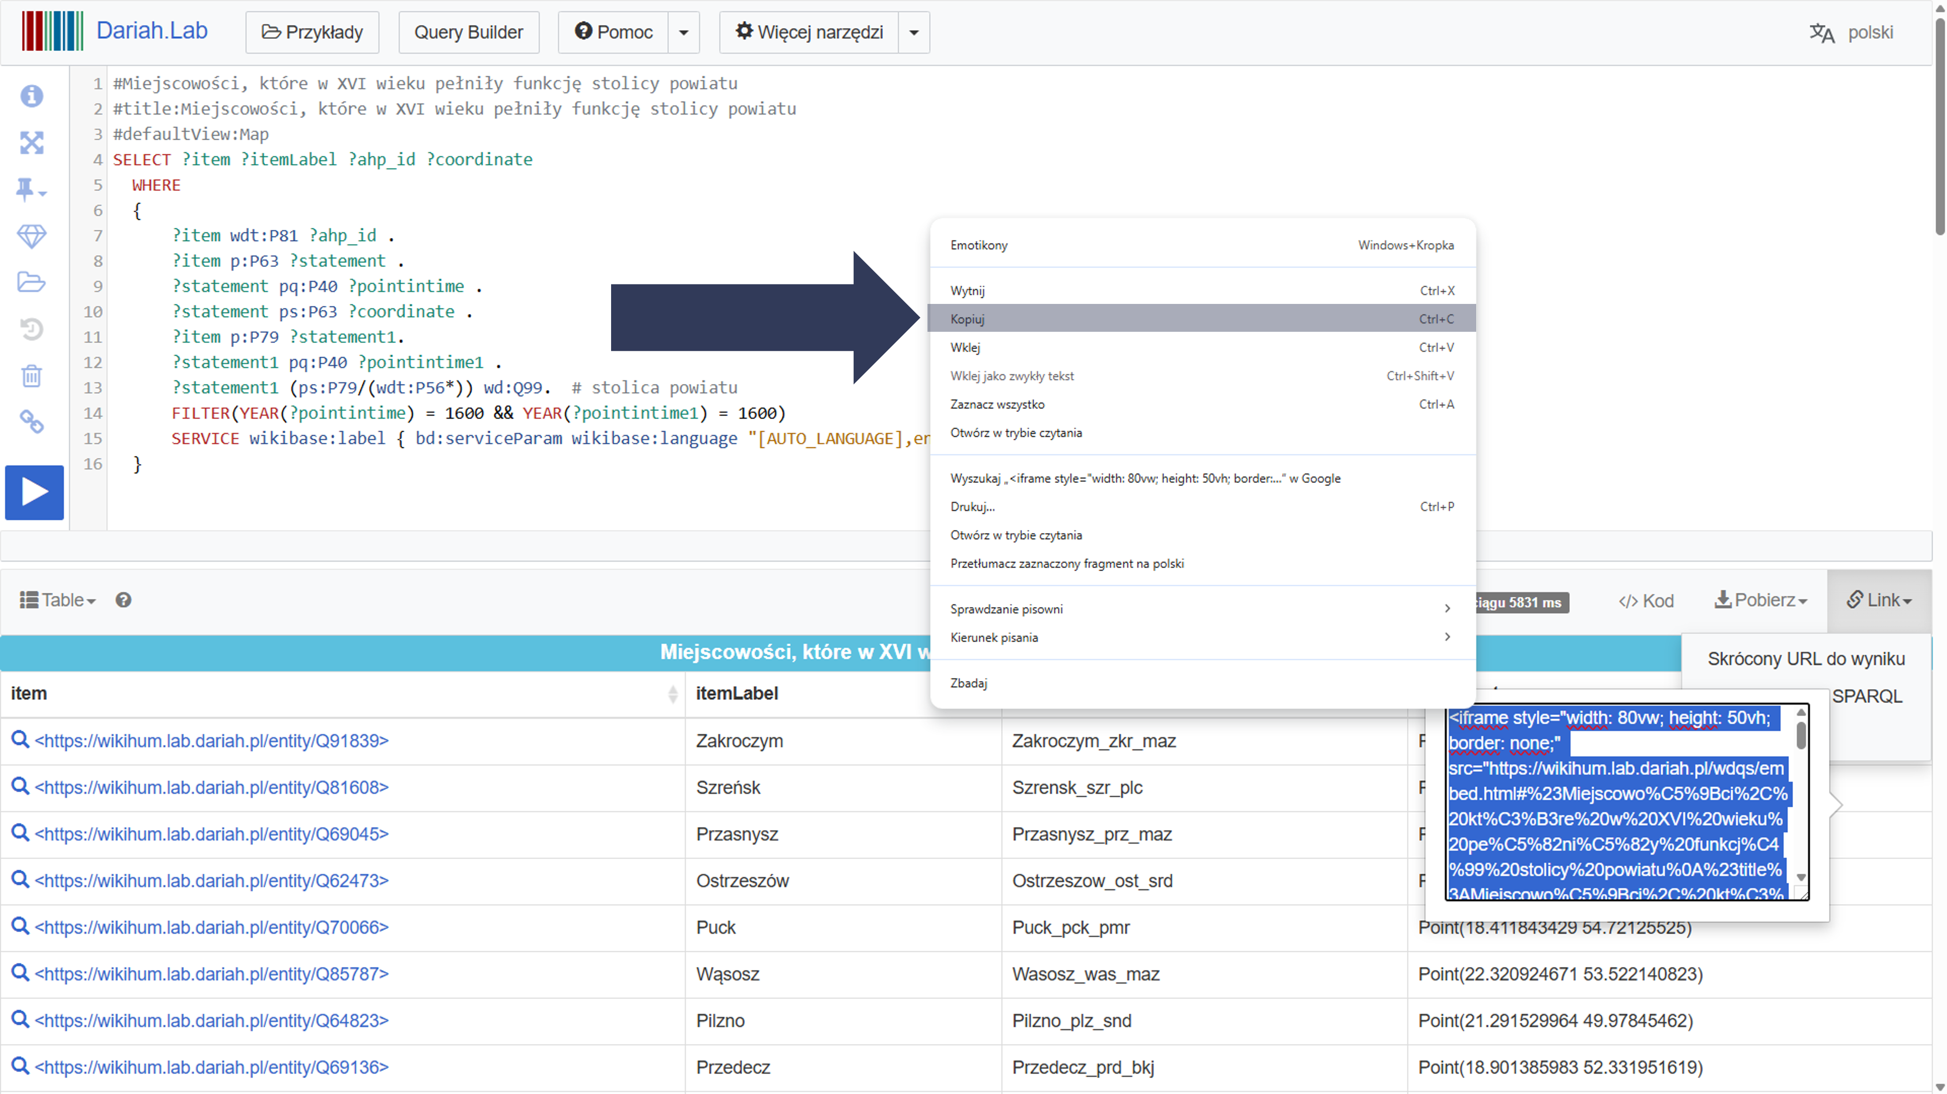Image resolution: width=1947 pixels, height=1094 pixels.
Task: Select Zaznacz wszystko in context menu
Action: click(x=997, y=404)
